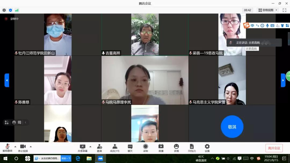Screen dimensions: 290x163
Task: Click the 正在讲话 speaking notification
Action: 254,43
